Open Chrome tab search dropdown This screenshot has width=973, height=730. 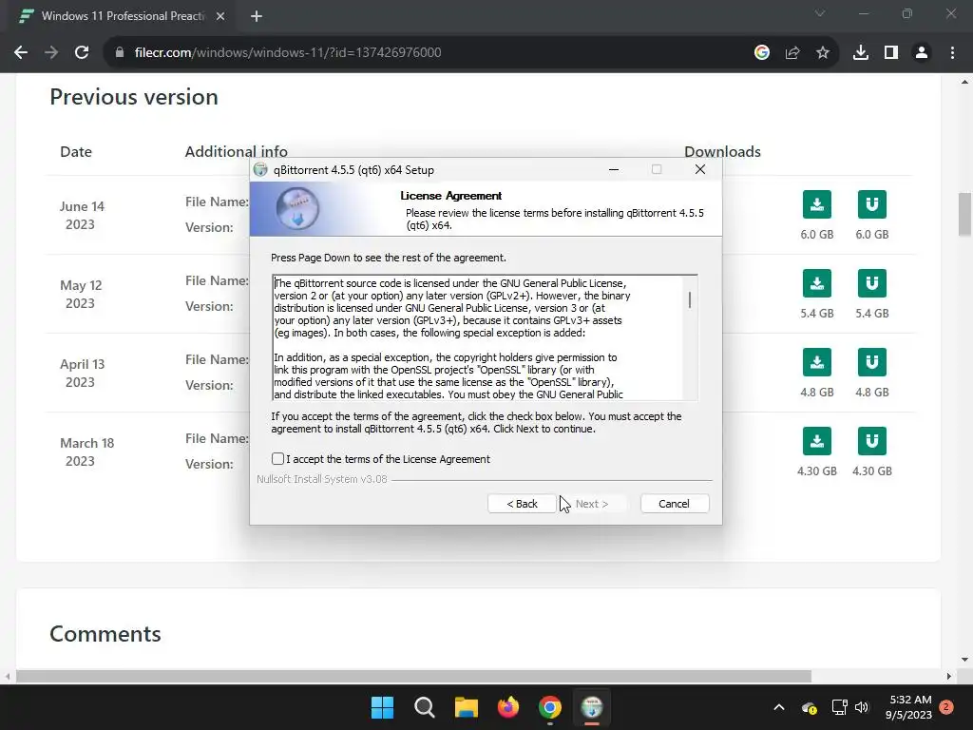[x=820, y=13]
